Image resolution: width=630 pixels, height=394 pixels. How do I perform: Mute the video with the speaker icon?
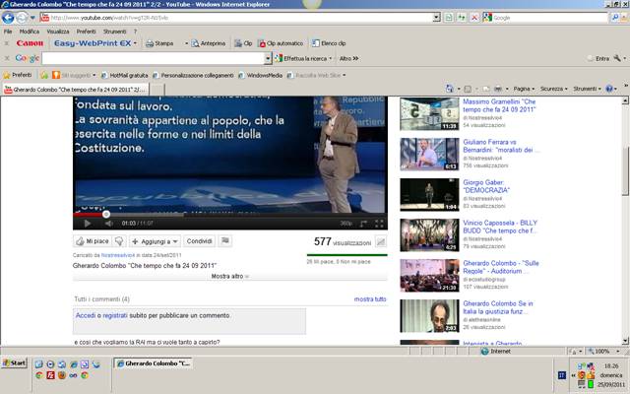pos(108,224)
